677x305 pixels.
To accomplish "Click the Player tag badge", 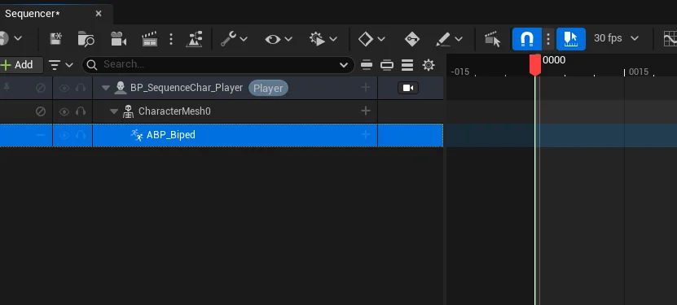I will click(268, 89).
